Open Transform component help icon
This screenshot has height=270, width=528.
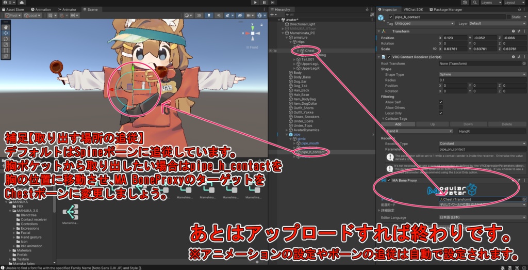point(514,31)
